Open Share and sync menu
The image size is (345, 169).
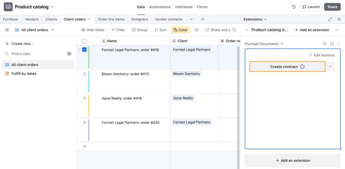[218, 30]
